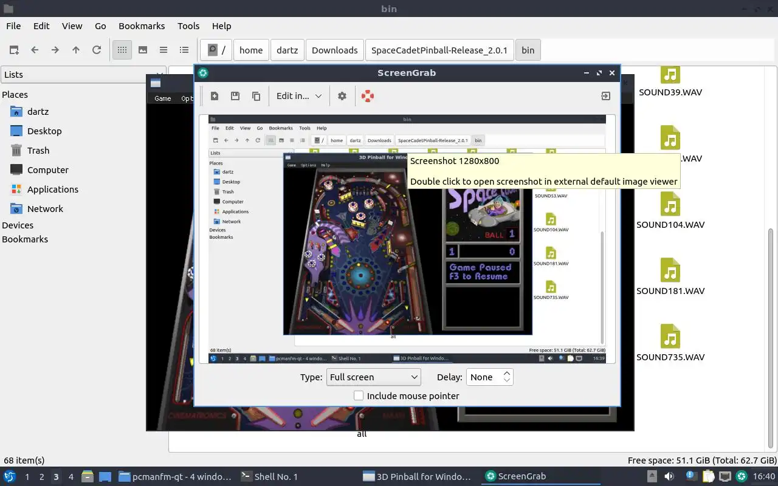
Task: Navigate to 'dartz' in path bar
Action: [x=287, y=50]
